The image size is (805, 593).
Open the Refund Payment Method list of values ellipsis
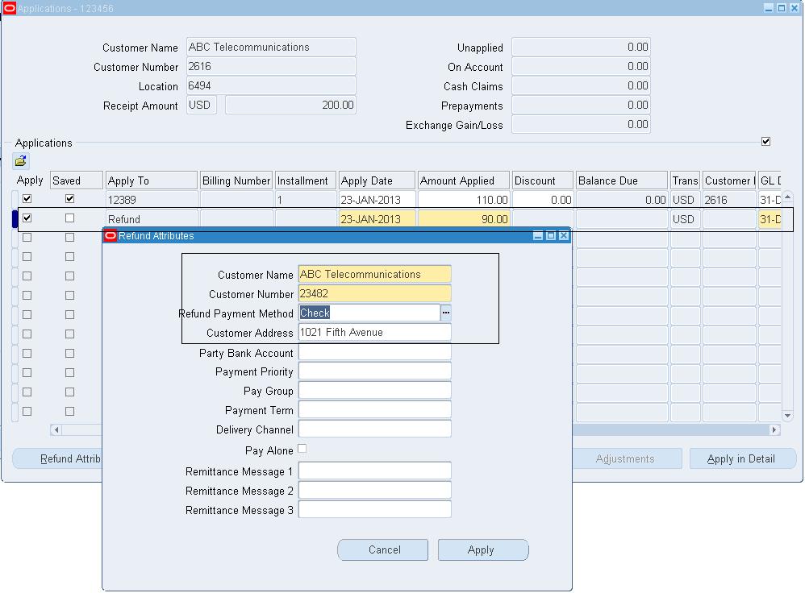click(x=446, y=313)
